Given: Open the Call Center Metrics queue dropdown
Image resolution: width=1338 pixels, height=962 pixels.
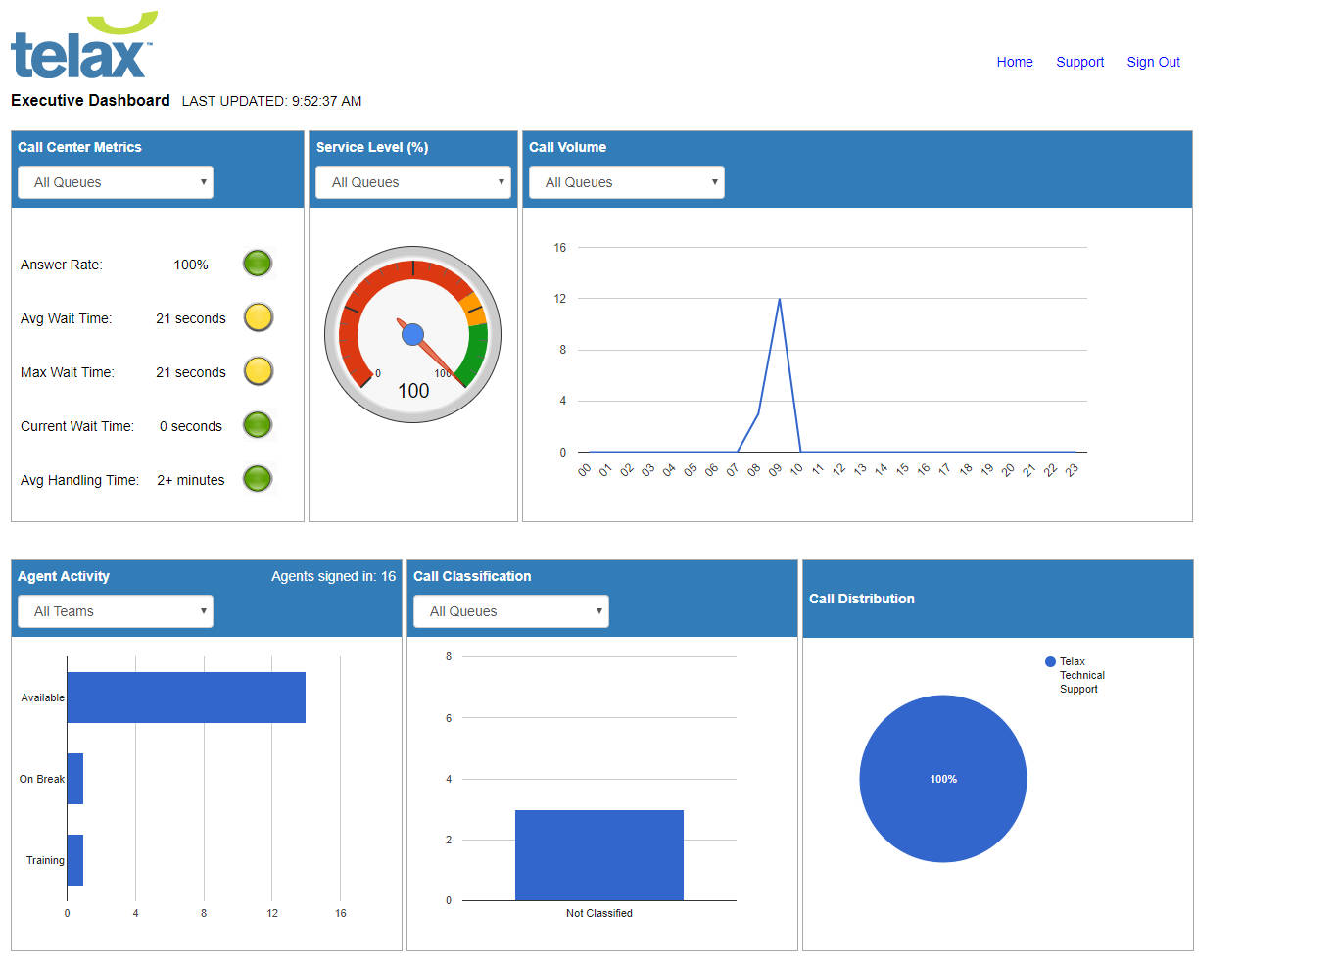Looking at the screenshot, I should [115, 181].
